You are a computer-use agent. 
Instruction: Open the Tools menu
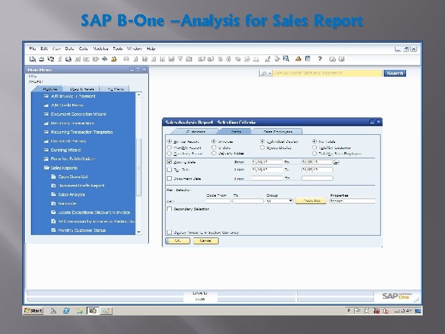(x=117, y=49)
